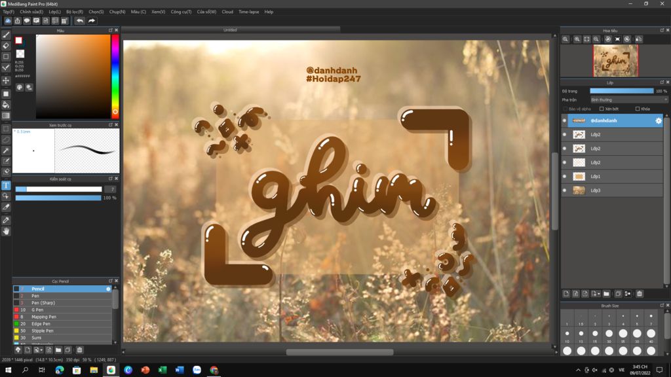
Task: Delete layer with trash icon
Action: pyautogui.click(x=640, y=294)
